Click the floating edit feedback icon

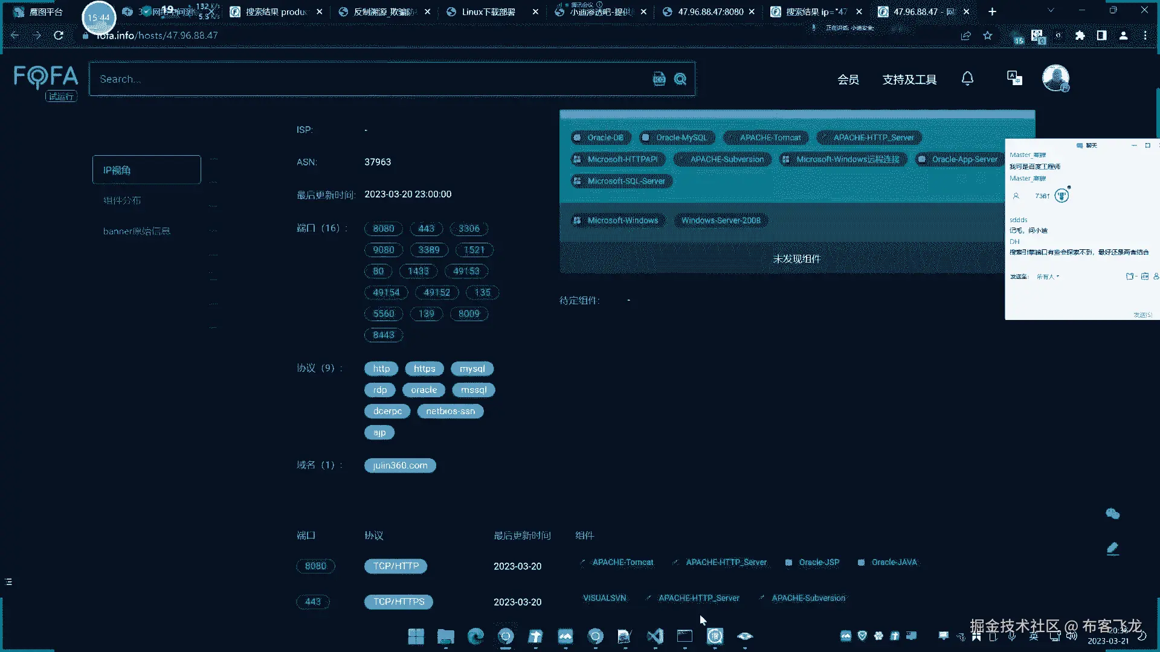pos(1112,548)
